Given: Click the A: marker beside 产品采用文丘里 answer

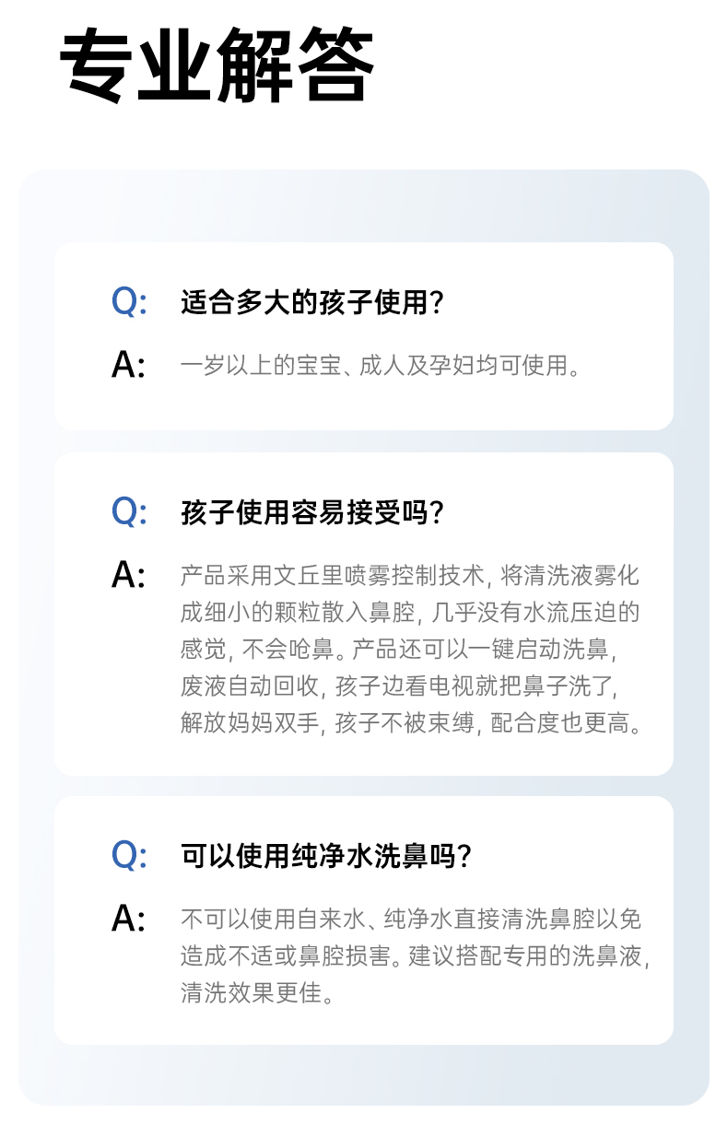Looking at the screenshot, I should pyautogui.click(x=129, y=576).
